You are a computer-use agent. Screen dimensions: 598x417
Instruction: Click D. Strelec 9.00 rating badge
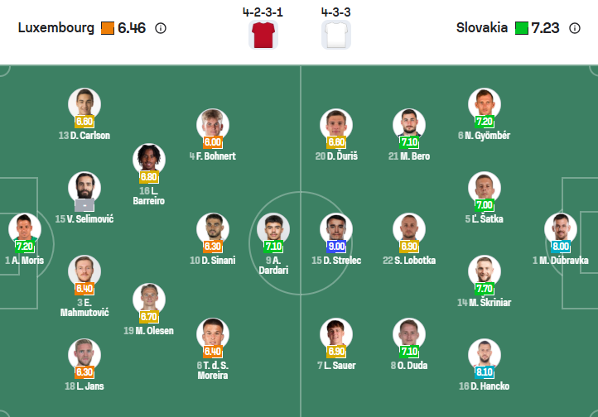[x=335, y=247]
